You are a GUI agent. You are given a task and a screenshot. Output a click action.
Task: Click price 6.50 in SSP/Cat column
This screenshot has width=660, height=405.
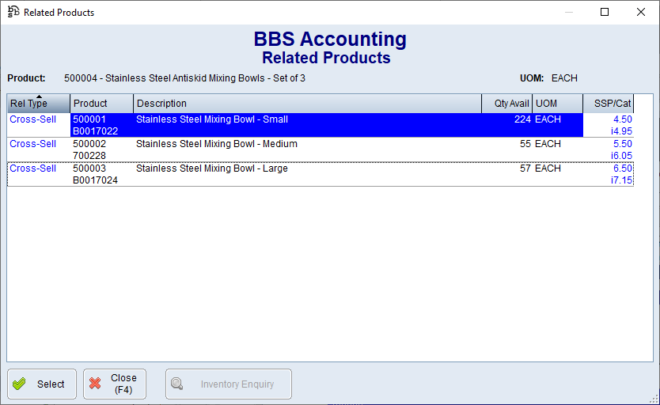[x=623, y=168]
